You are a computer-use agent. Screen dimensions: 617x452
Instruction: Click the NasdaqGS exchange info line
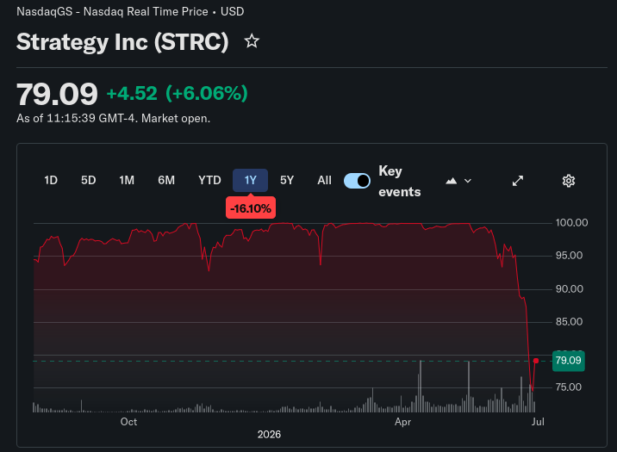(130, 12)
